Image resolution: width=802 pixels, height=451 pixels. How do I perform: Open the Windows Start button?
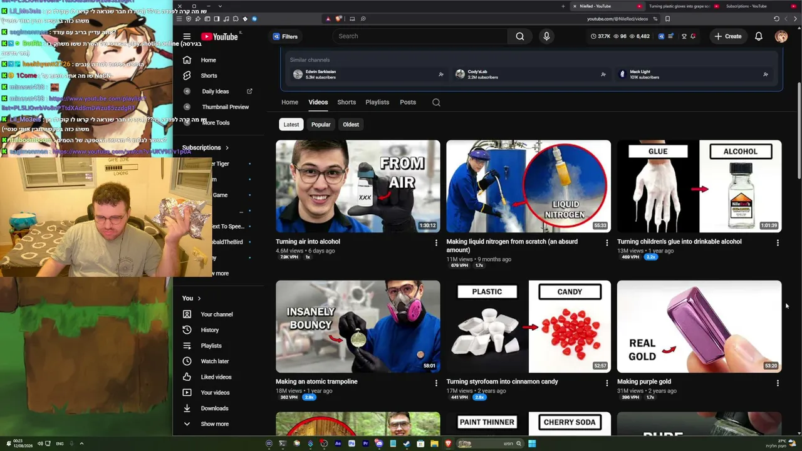click(x=531, y=443)
